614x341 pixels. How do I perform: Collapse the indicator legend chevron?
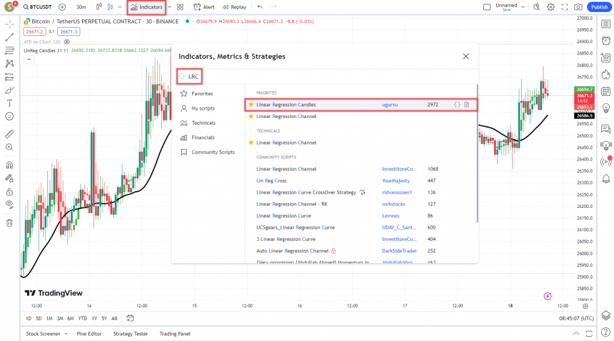pyautogui.click(x=29, y=59)
